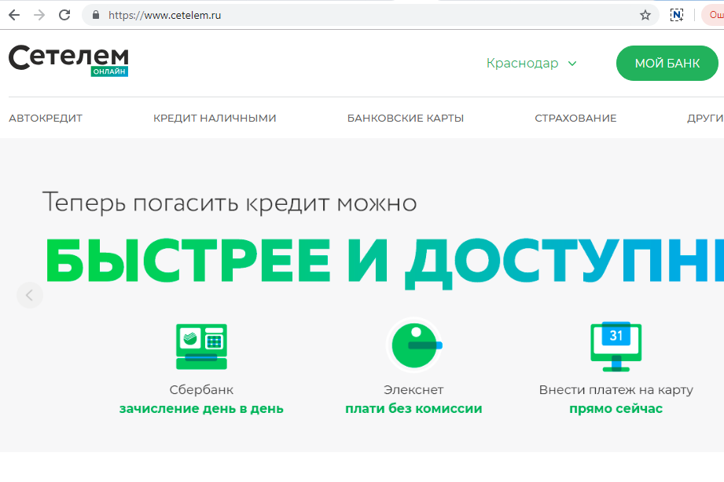Click the Внести платеж на карту text
Viewport: 724px width, 482px height.
pos(616,390)
